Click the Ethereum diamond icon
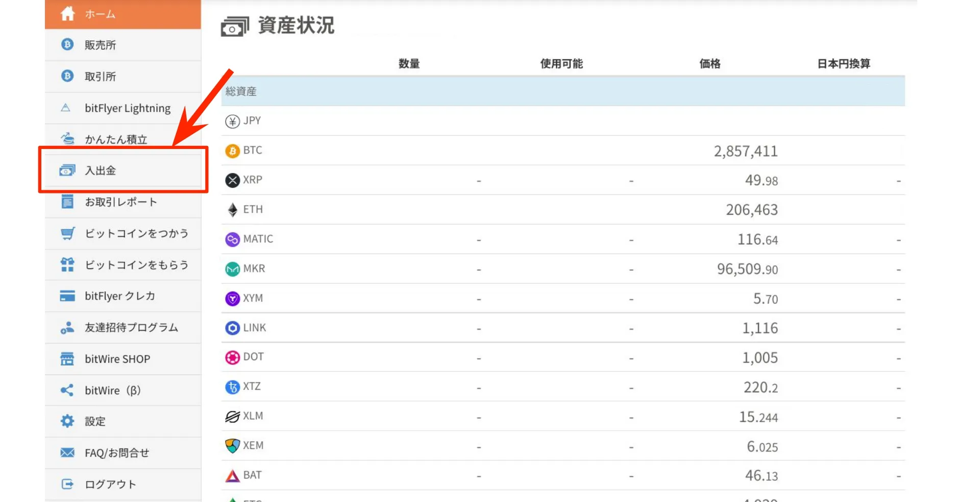Viewport: 957px width, 502px height. (232, 210)
